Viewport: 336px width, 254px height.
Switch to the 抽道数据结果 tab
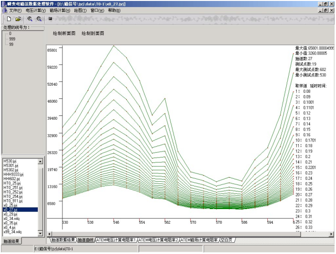coord(63,240)
